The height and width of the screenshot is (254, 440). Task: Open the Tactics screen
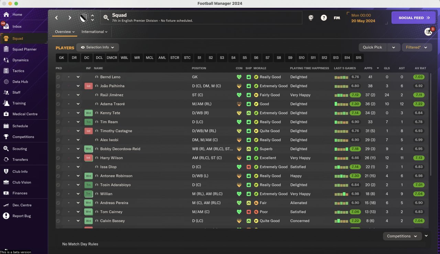19,71
